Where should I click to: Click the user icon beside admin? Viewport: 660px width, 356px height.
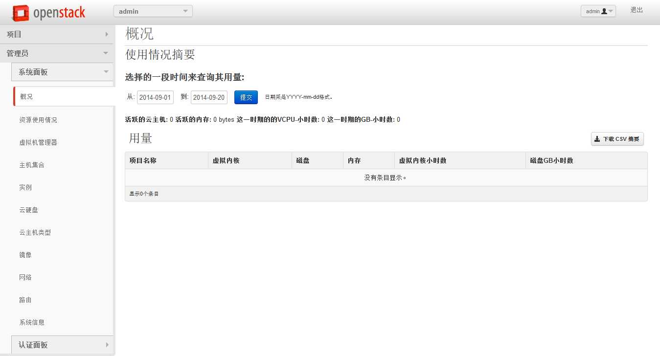[x=604, y=11]
